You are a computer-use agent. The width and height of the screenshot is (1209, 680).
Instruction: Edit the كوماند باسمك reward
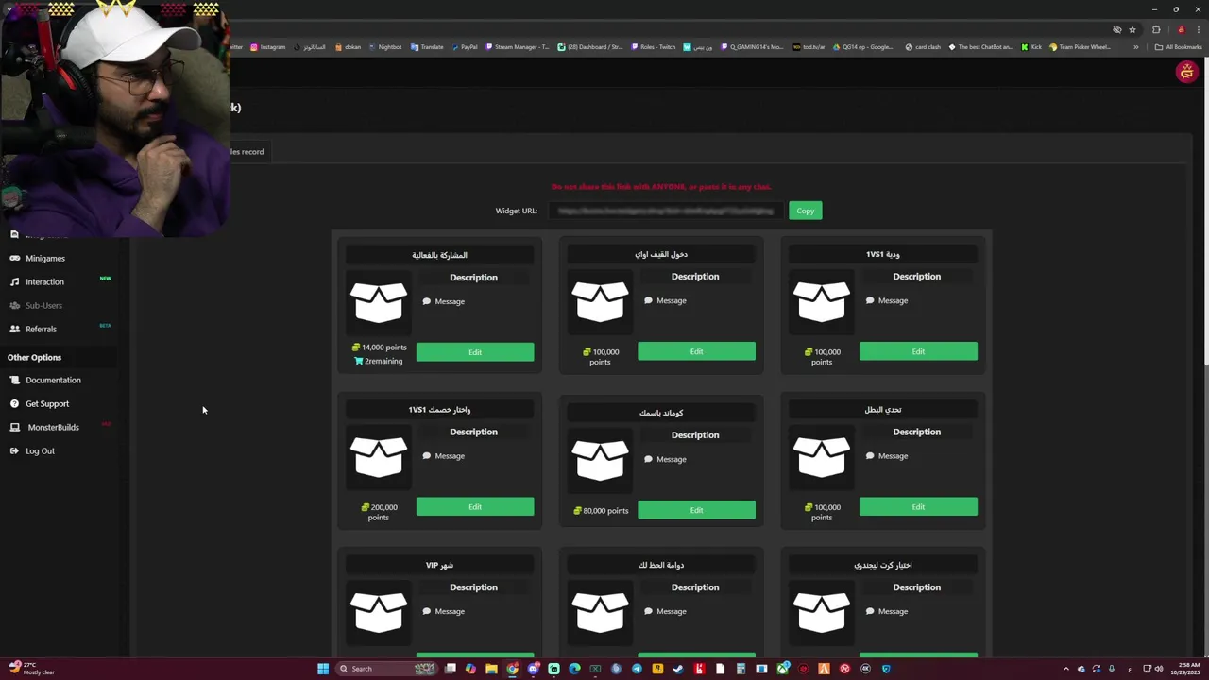[x=696, y=510]
